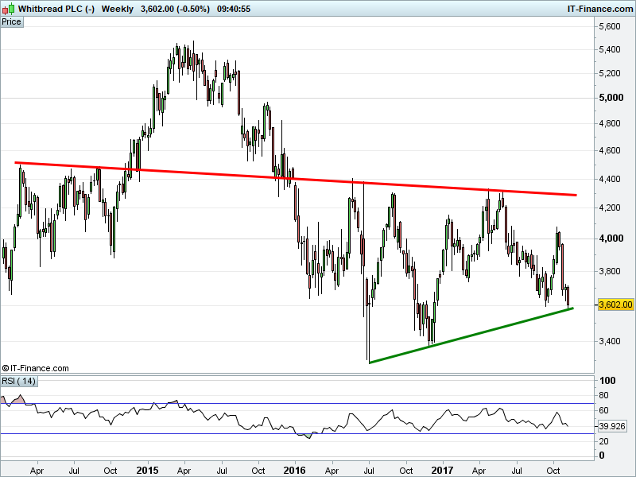Click the upper blue RSI overbought line

(x=297, y=404)
